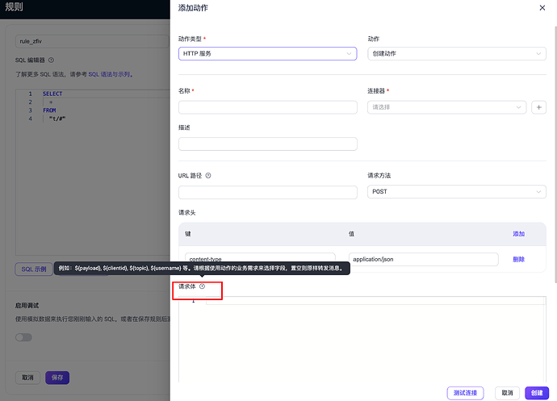
Task: Click into the 名称 input field
Action: click(267, 107)
